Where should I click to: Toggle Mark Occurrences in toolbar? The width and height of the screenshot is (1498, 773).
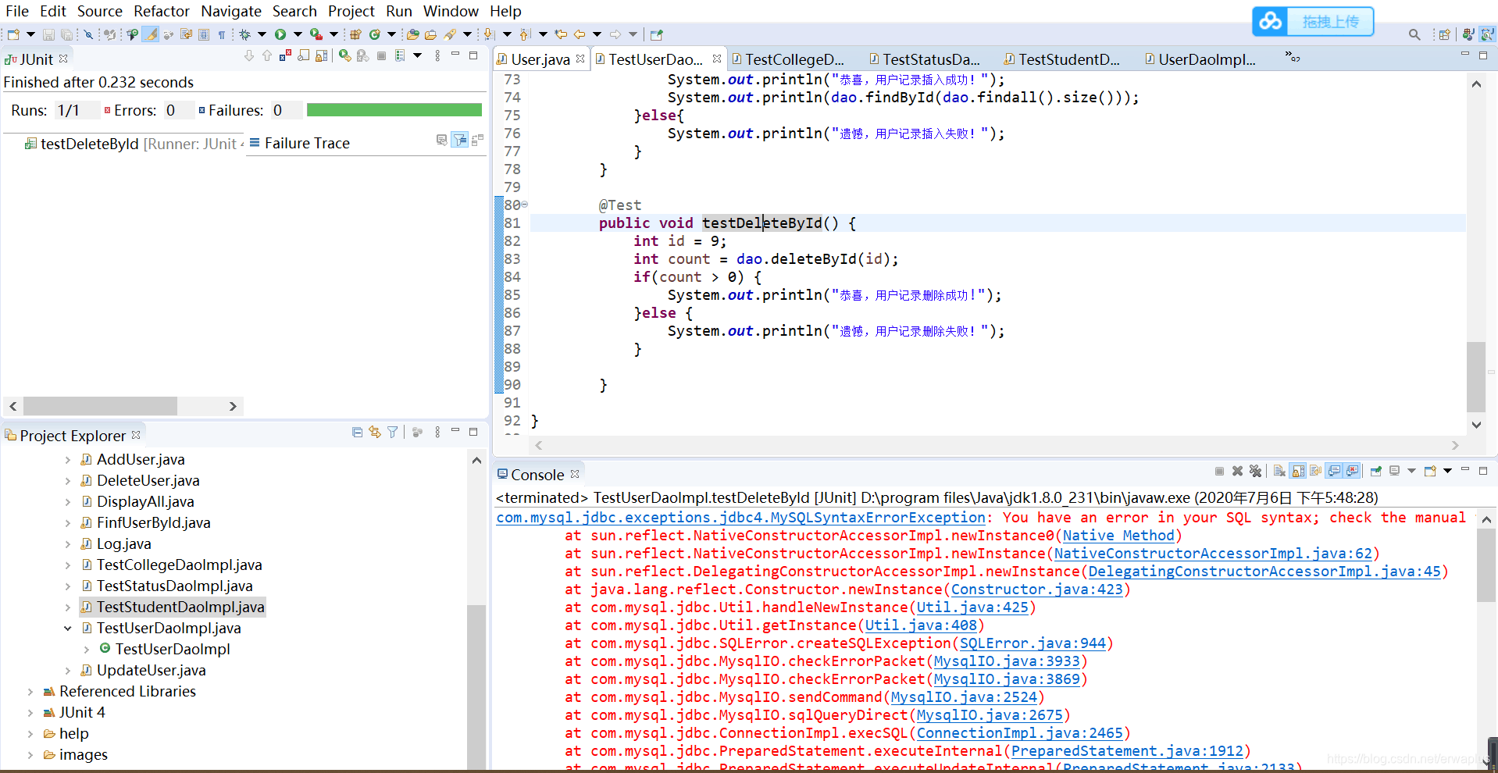[x=150, y=34]
